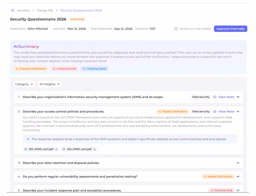Download the first ISO_27001_cert.pdf attachment

click(56, 149)
